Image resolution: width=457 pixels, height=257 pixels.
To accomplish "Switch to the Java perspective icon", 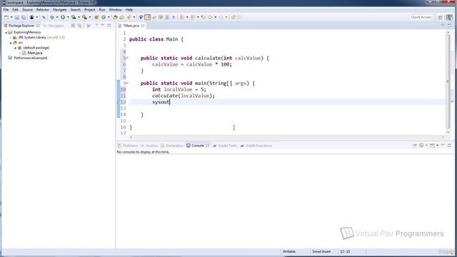I will point(449,17).
